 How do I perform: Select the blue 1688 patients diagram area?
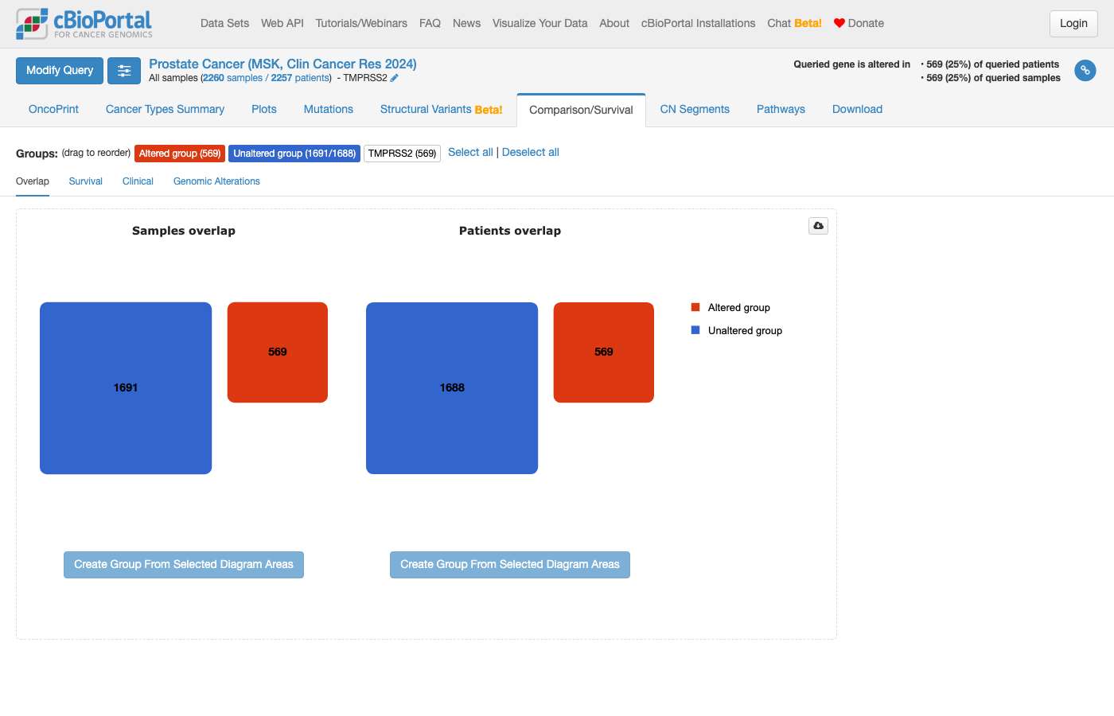click(x=452, y=388)
